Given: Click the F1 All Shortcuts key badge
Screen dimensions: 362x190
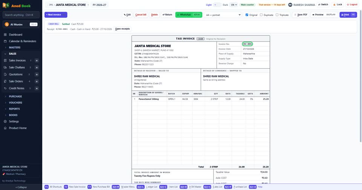Looking at the screenshot, I should point(46,187).
